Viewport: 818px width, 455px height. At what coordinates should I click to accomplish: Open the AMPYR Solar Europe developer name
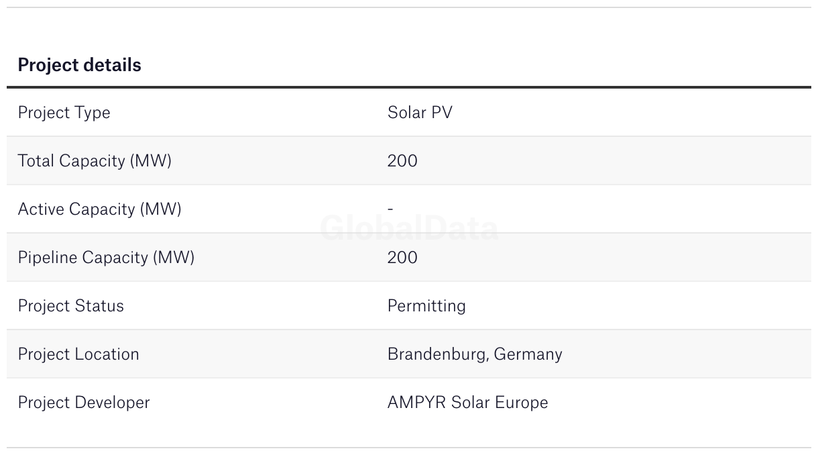(x=467, y=403)
